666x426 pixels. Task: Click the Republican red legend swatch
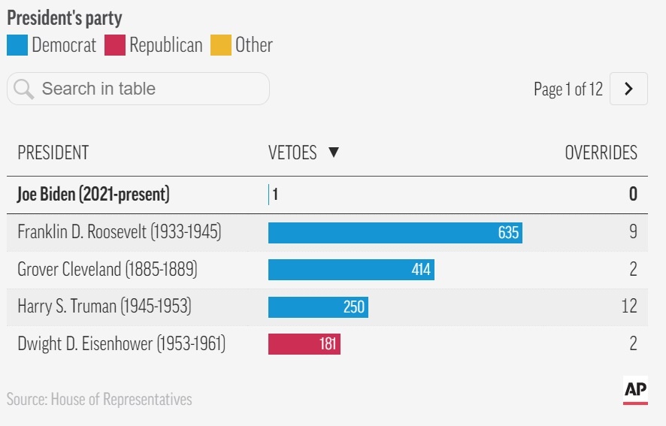pyautogui.click(x=115, y=45)
